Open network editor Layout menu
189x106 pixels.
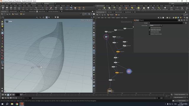[118, 18]
